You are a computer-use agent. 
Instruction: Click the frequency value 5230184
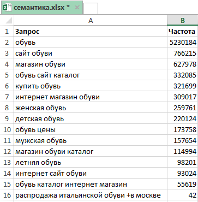tap(183, 42)
